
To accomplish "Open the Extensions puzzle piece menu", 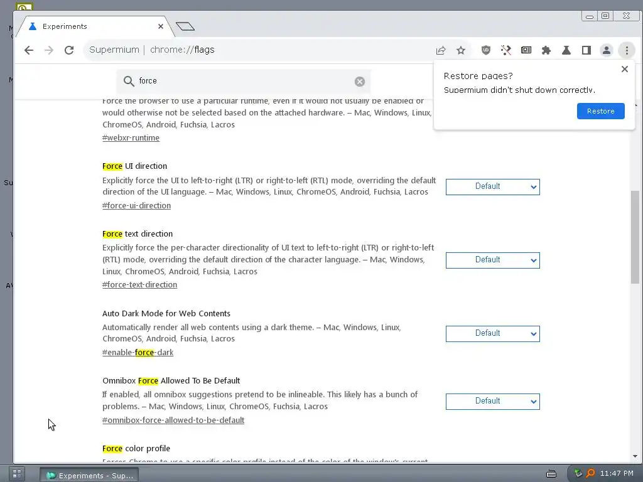I will pyautogui.click(x=546, y=50).
